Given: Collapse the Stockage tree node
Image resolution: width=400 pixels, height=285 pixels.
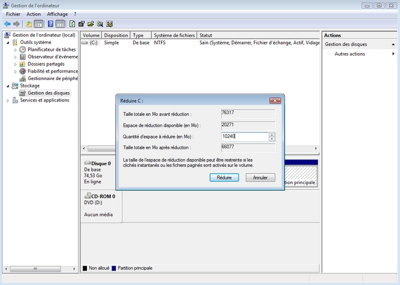Looking at the screenshot, I should [x=8, y=86].
